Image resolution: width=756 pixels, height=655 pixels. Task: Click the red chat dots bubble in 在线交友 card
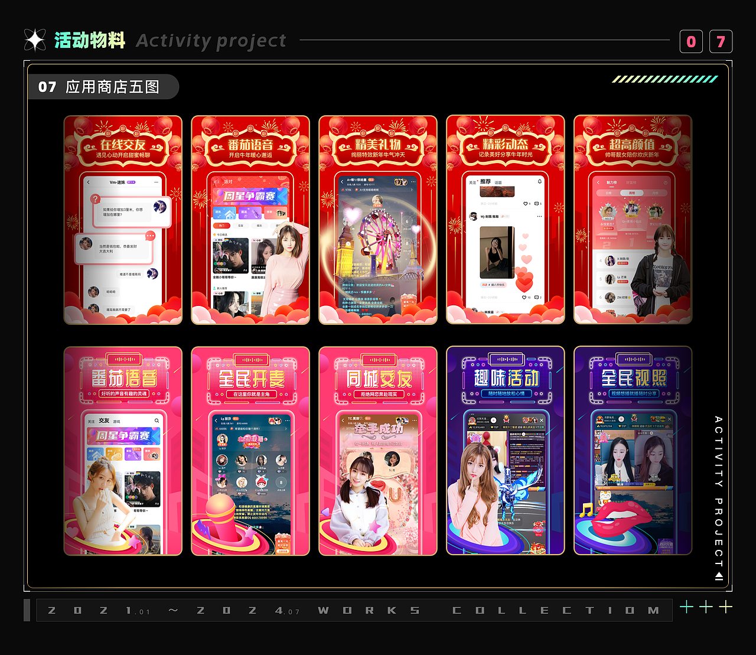coord(150,236)
